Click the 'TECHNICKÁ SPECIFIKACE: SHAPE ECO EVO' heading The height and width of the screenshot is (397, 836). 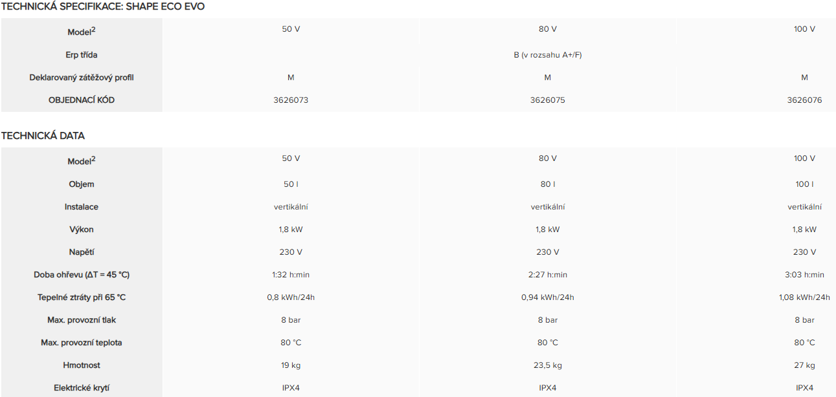click(103, 6)
